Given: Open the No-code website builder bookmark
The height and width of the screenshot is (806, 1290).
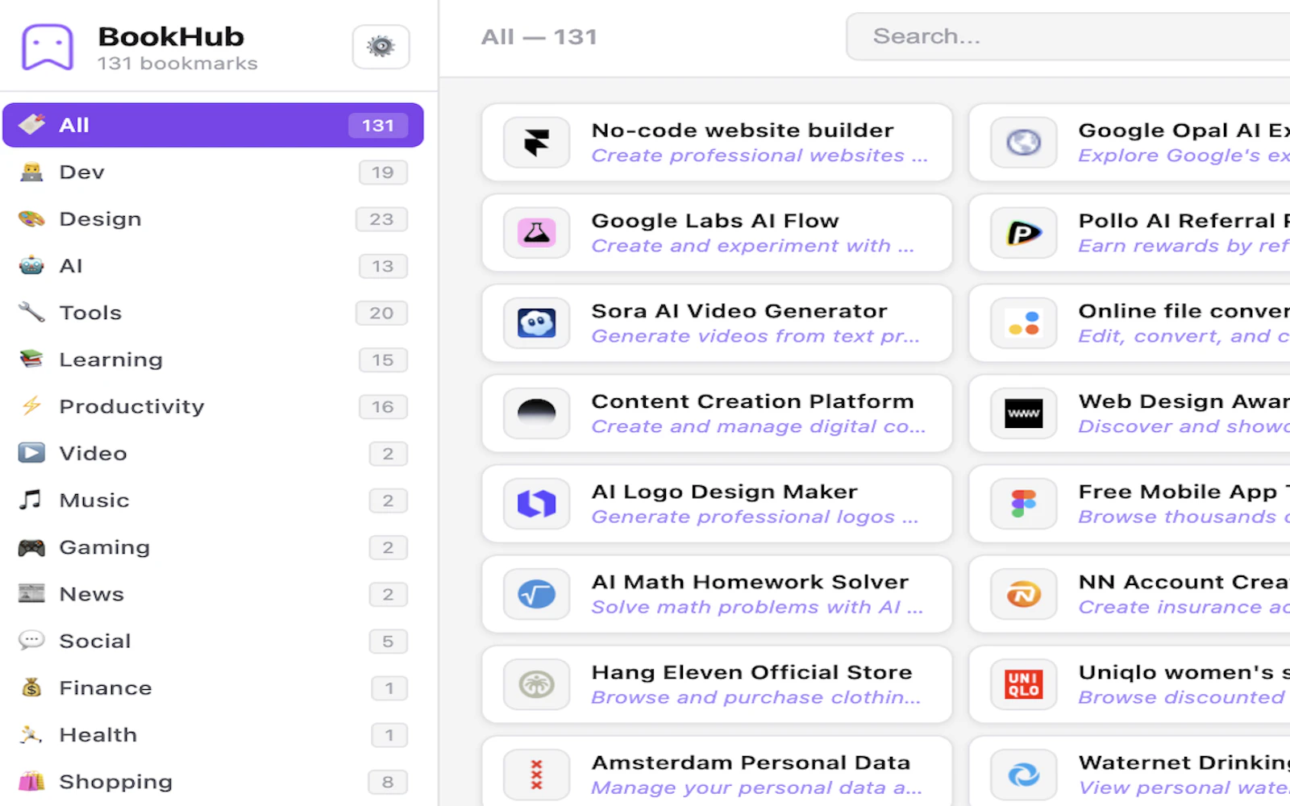Looking at the screenshot, I should 717,143.
